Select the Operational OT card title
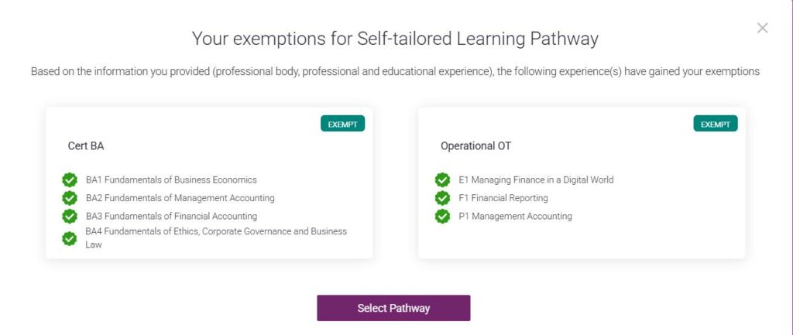Viewport: 793px width, 335px height. point(475,146)
